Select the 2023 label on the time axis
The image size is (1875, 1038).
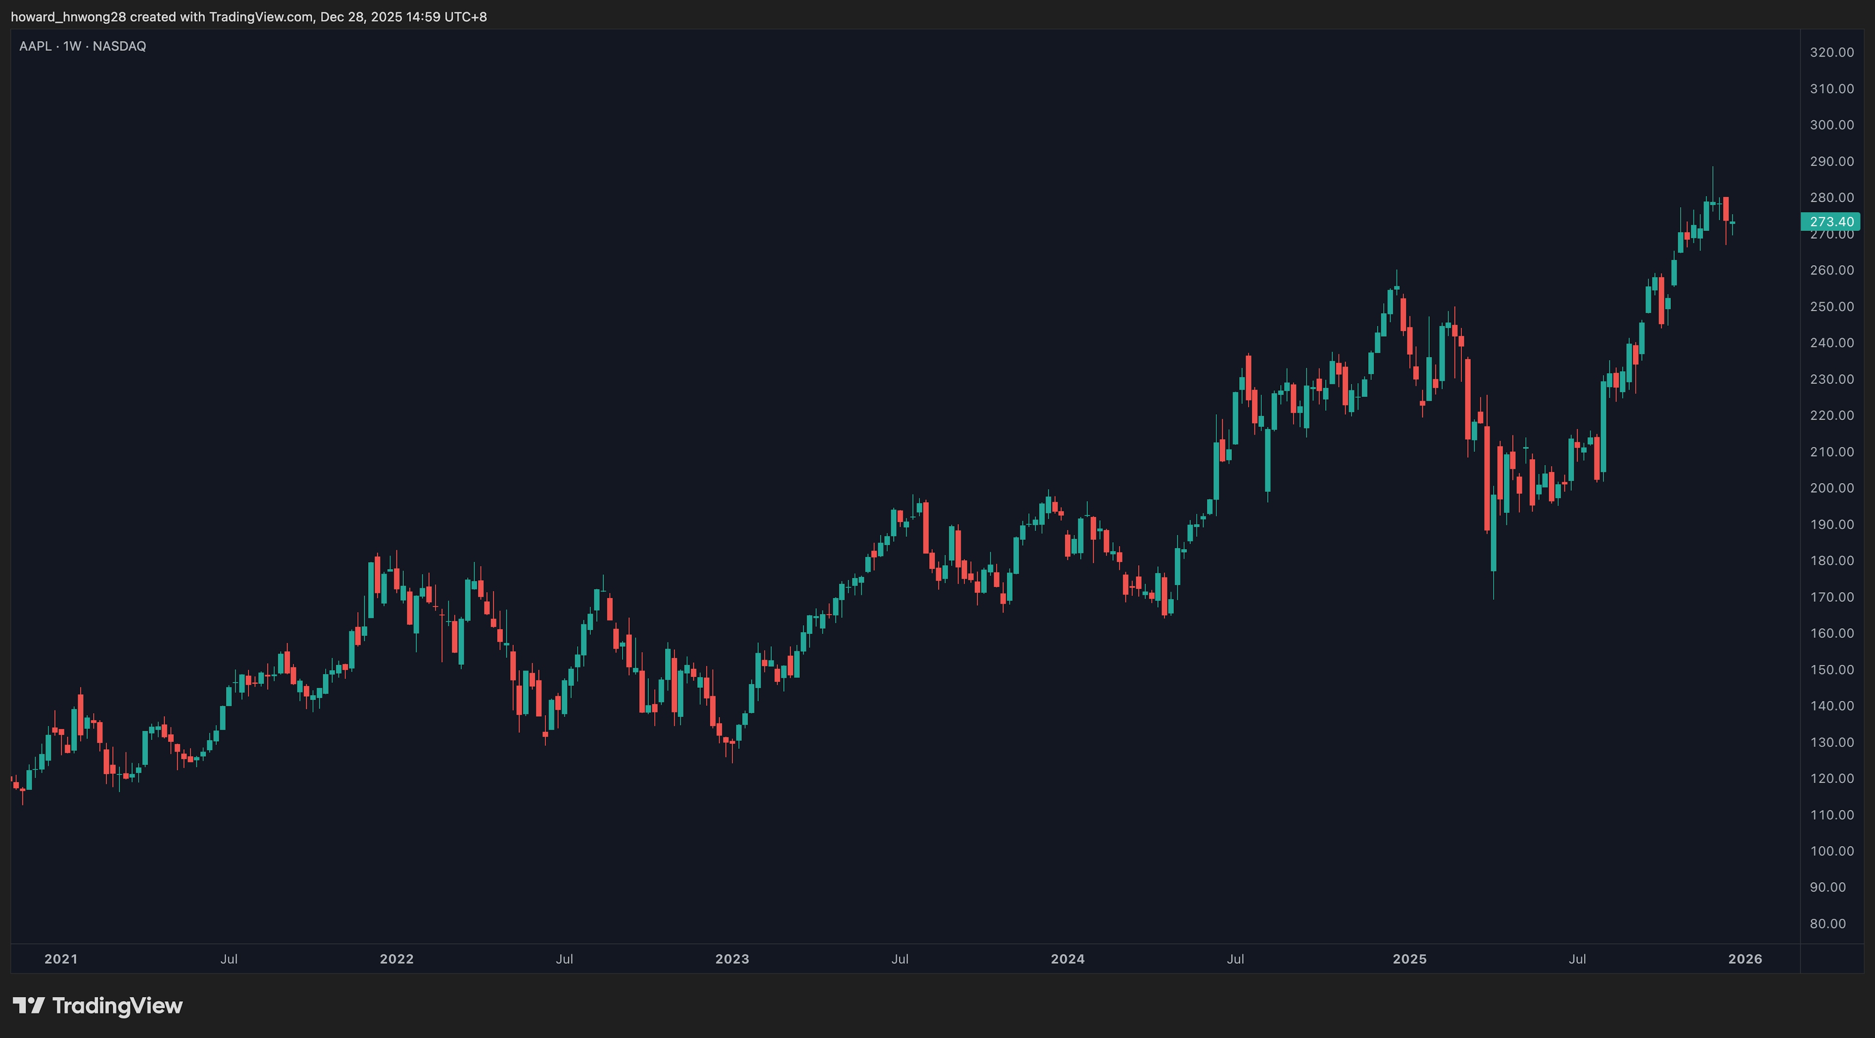[x=731, y=959]
